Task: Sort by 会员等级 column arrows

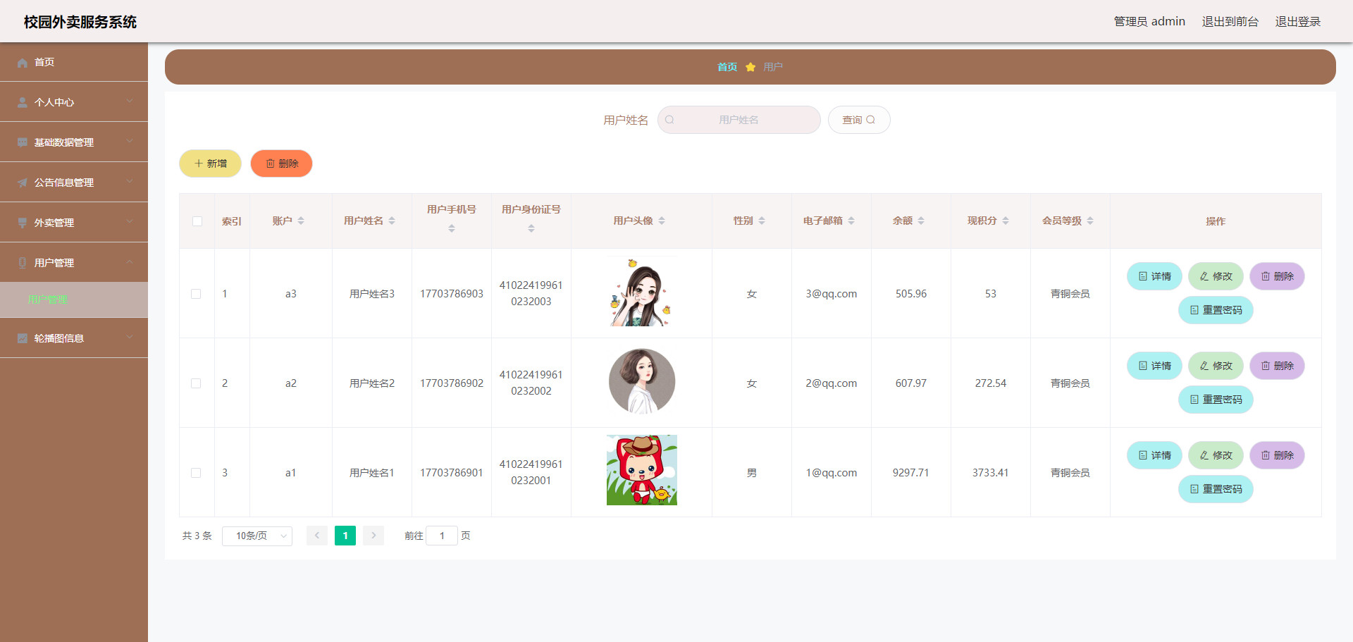Action: point(1090,221)
